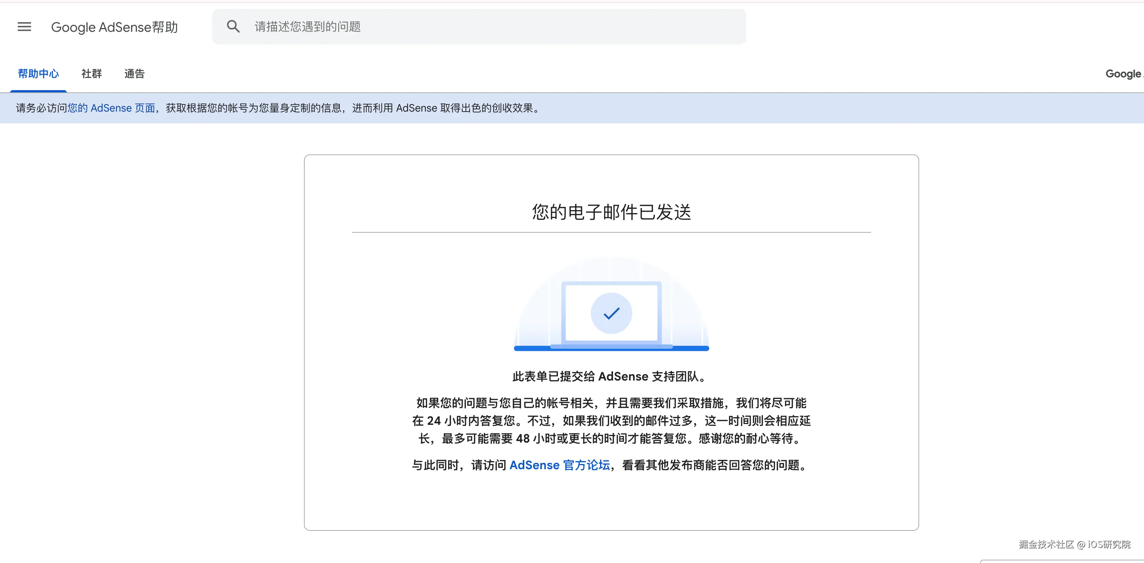The width and height of the screenshot is (1144, 563).
Task: Visit the AdSense 官方论坛 link
Action: (x=559, y=465)
